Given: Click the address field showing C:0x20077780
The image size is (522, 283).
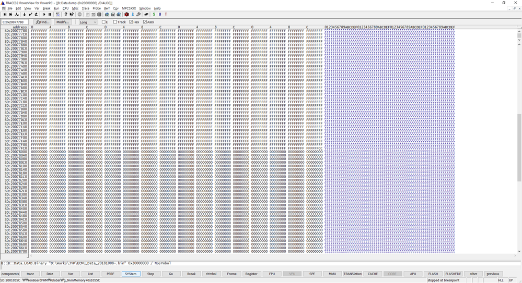Looking at the screenshot, I should tap(15, 22).
